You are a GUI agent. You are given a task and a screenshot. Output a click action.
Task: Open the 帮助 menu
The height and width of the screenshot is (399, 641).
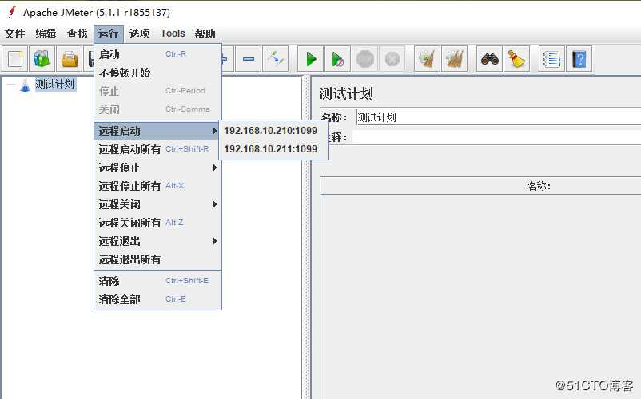click(x=205, y=34)
